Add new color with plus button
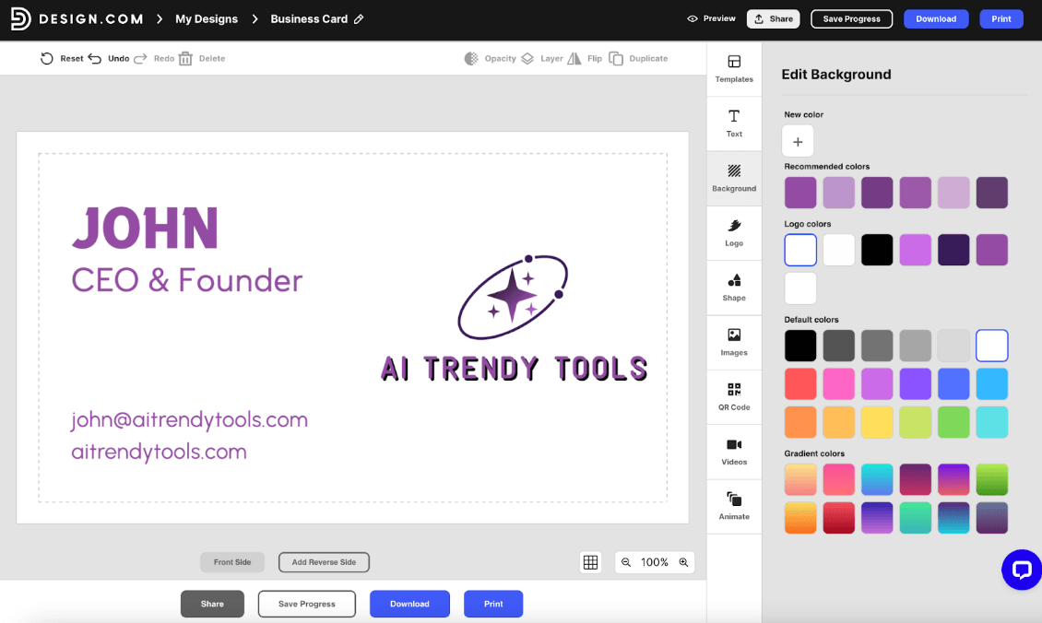Image resolution: width=1042 pixels, height=623 pixels. (798, 142)
